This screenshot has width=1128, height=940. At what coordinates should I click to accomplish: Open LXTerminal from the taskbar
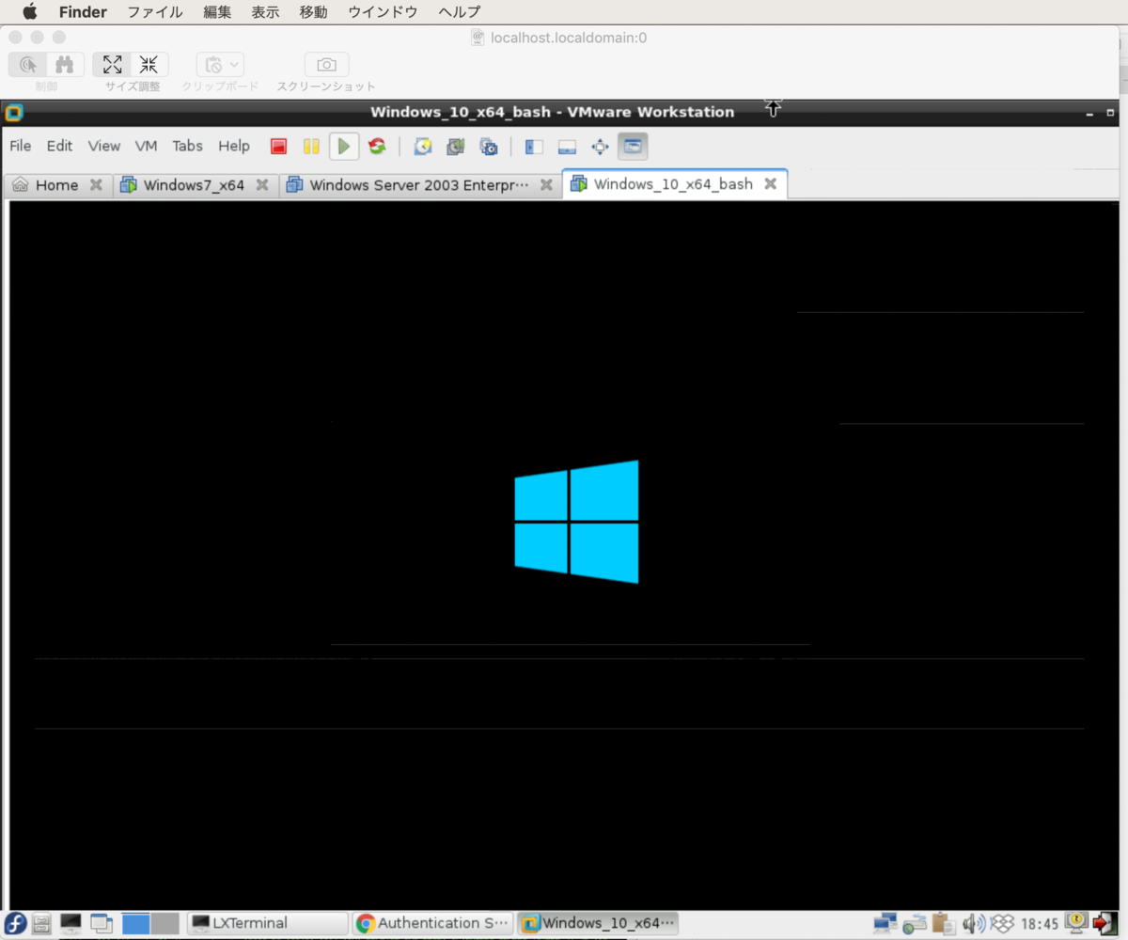[x=268, y=923]
